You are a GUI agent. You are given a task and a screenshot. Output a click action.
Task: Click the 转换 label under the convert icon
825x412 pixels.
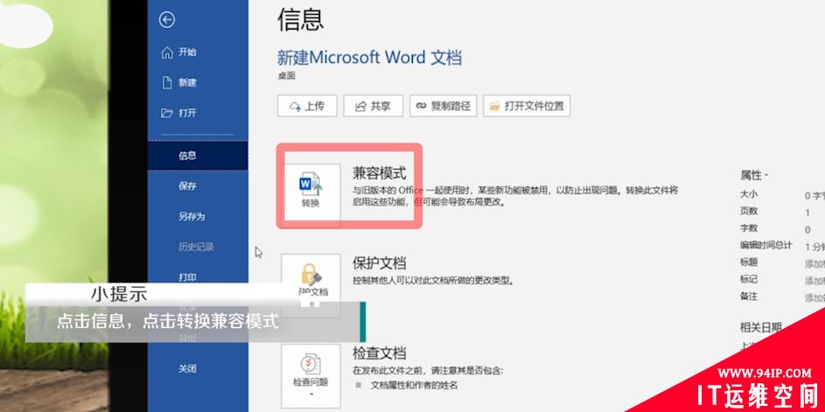point(311,203)
